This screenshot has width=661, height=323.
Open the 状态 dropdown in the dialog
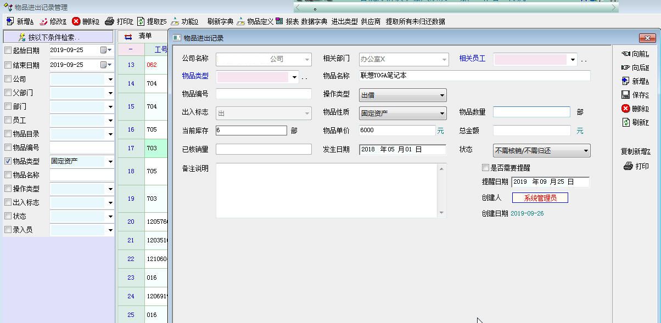pyautogui.click(x=586, y=150)
